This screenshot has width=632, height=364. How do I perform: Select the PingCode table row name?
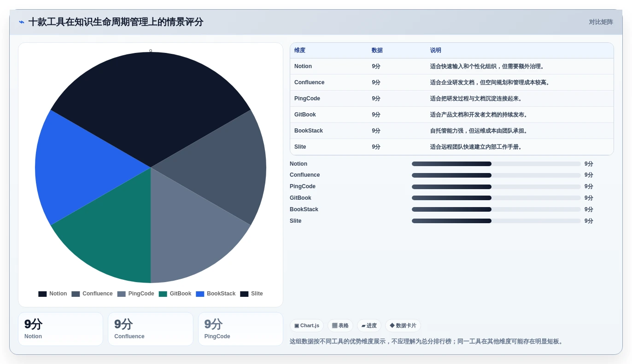307,98
